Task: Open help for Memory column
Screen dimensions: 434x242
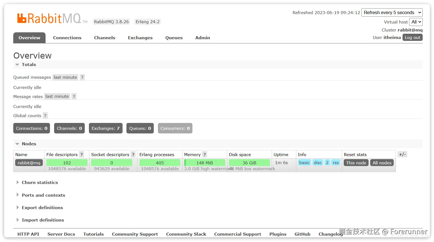Action: (205, 155)
